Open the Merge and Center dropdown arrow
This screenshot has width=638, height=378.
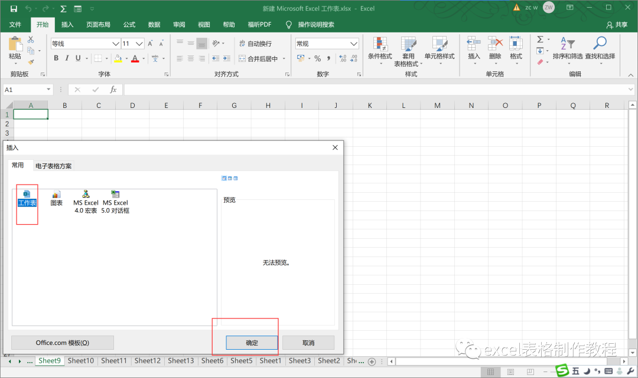(x=284, y=58)
